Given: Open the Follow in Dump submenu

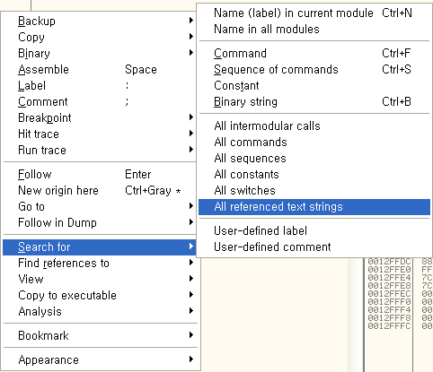Looking at the screenshot, I should tap(100, 222).
